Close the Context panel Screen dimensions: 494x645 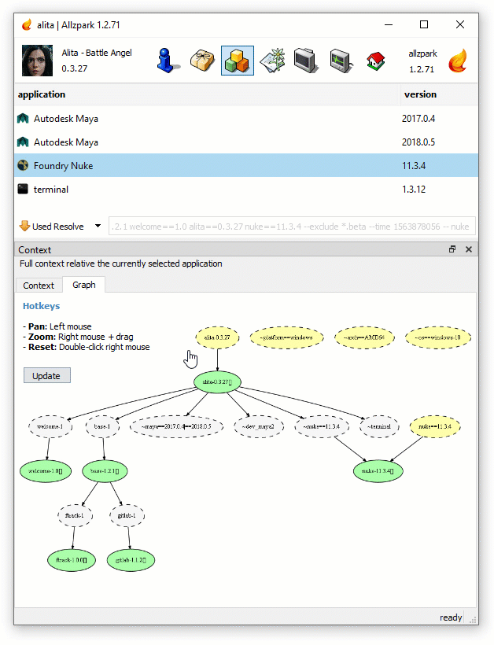coord(469,249)
